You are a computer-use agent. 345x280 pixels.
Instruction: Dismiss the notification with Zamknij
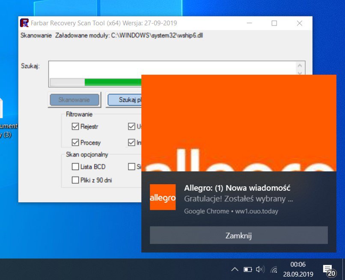click(239, 236)
